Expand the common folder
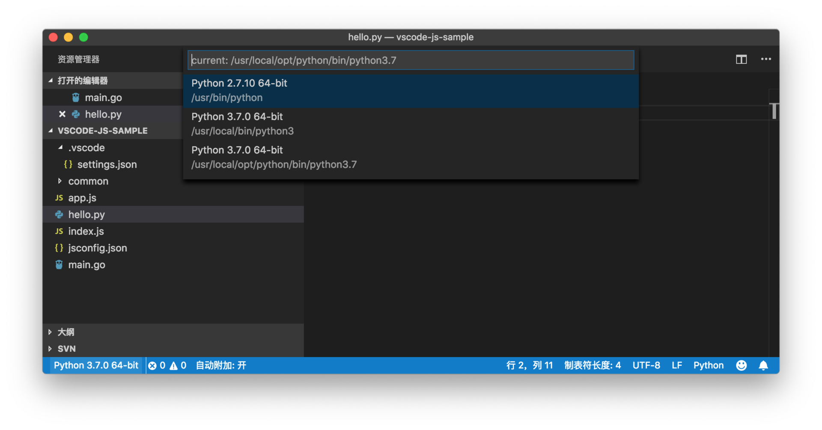The width and height of the screenshot is (822, 430). click(60, 181)
